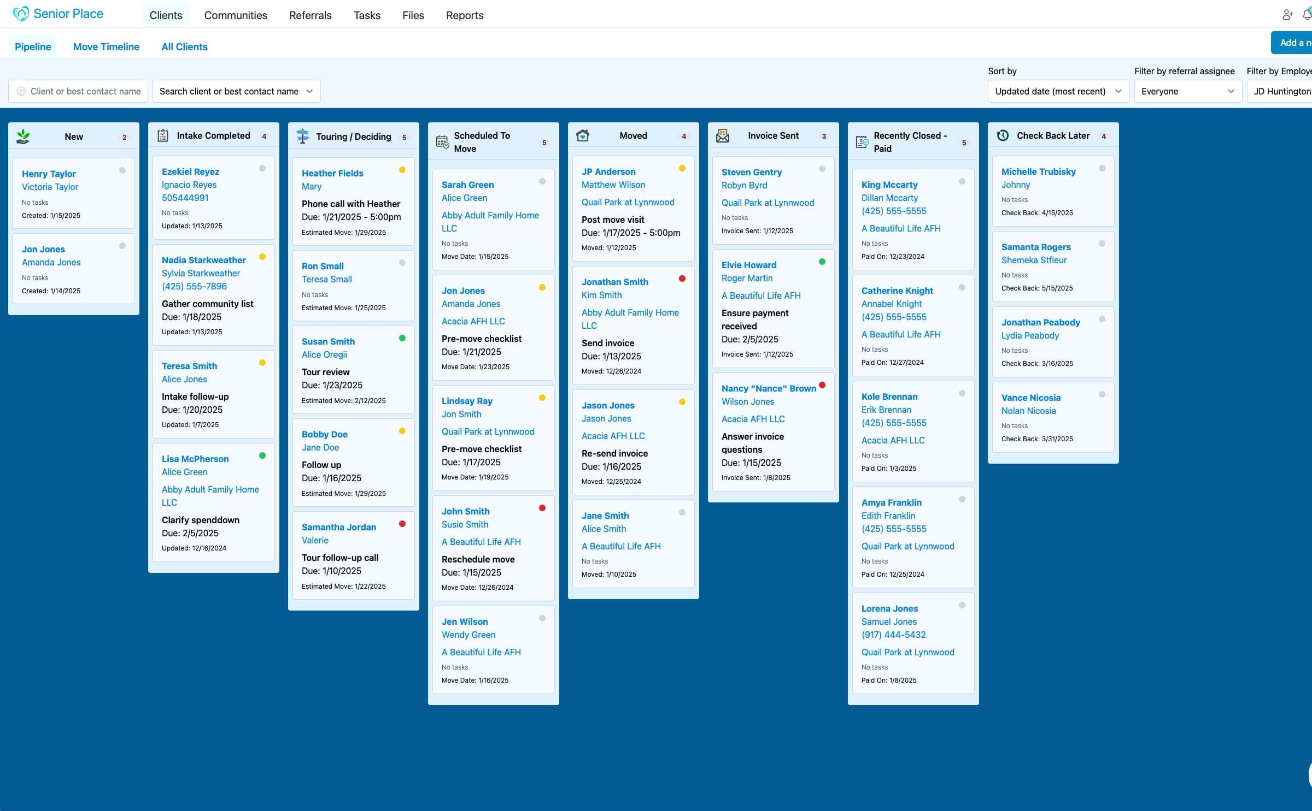Click the Client or best contact name field

click(78, 91)
